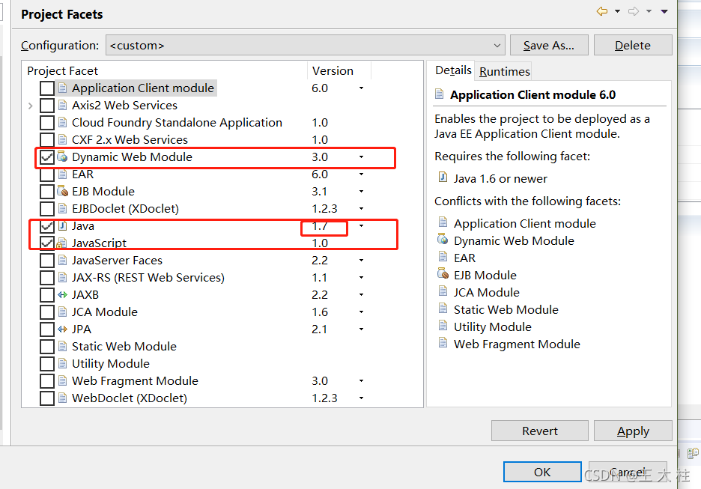Click the Axis2 Web Services facet icon
The width and height of the screenshot is (701, 489).
63,106
